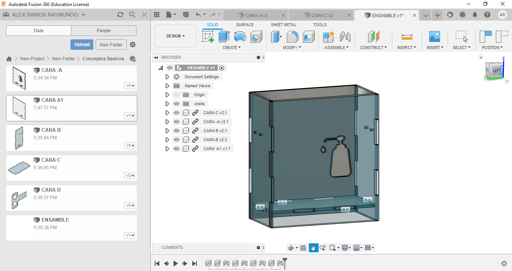The height and width of the screenshot is (271, 512).
Task: Select the Shell modify tool
Action: pyautogui.click(x=309, y=37)
